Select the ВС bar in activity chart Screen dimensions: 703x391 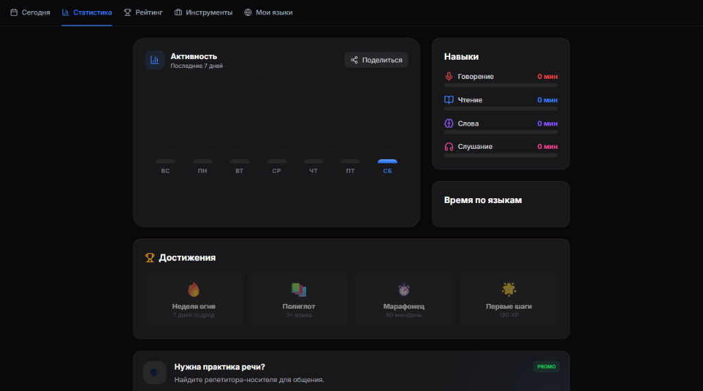click(x=165, y=161)
